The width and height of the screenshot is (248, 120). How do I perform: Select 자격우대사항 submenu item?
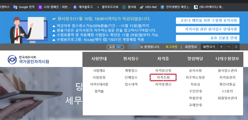[99, 84]
